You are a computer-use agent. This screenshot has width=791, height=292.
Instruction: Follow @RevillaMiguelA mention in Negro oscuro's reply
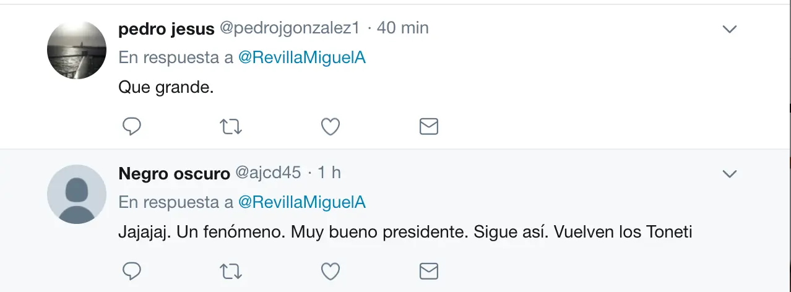pyautogui.click(x=302, y=202)
